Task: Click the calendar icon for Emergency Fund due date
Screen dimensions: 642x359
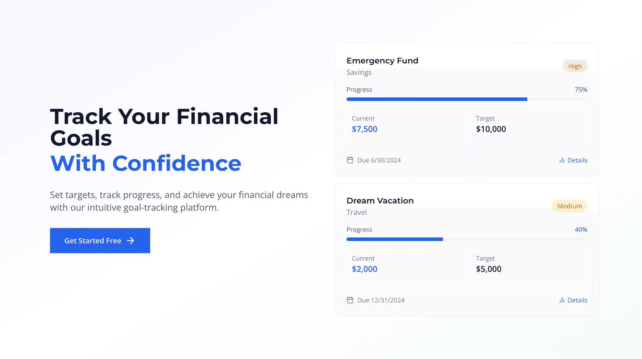Action: click(350, 160)
